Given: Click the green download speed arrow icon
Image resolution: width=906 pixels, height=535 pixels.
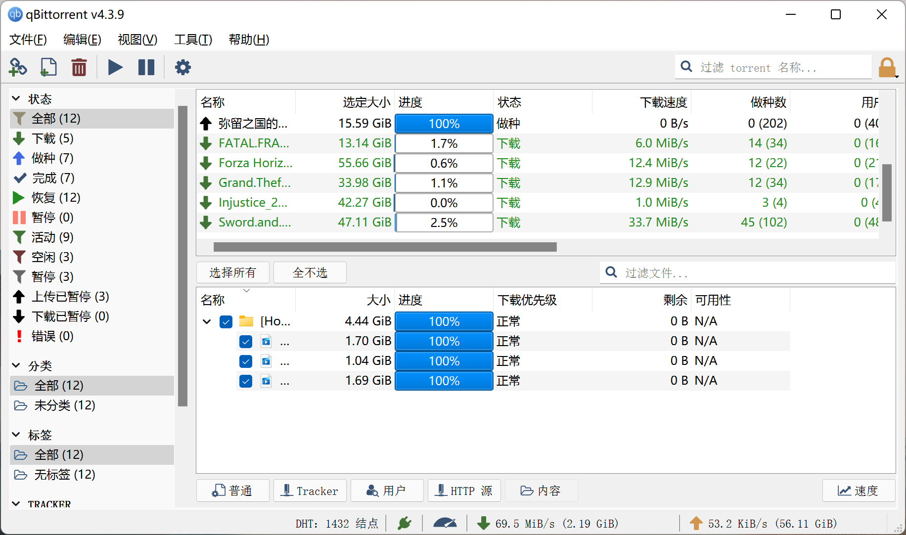Looking at the screenshot, I should pyautogui.click(x=484, y=523).
